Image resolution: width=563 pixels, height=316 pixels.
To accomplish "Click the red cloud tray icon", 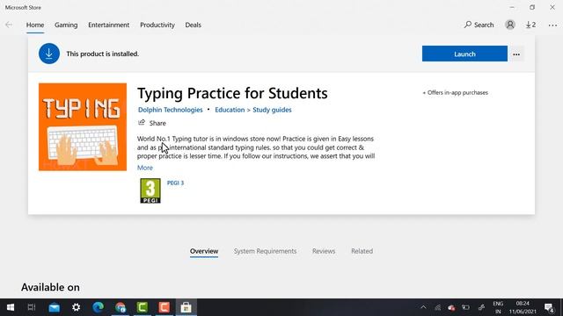I will coord(451,307).
